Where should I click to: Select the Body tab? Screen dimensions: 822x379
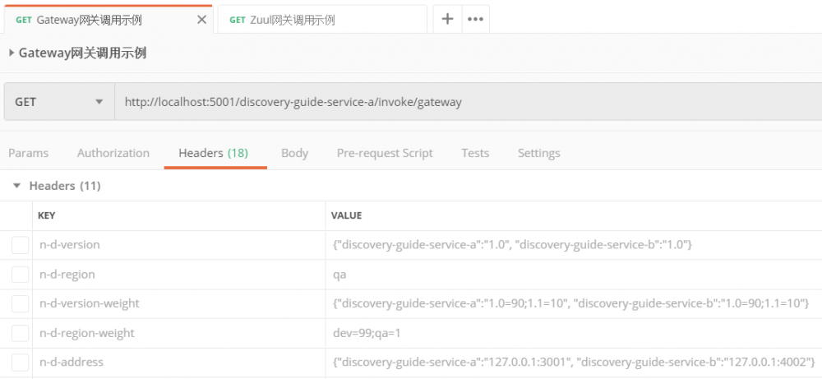coord(294,153)
